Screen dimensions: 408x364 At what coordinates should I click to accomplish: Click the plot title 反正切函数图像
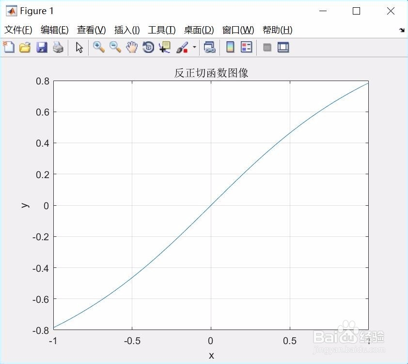coord(211,73)
